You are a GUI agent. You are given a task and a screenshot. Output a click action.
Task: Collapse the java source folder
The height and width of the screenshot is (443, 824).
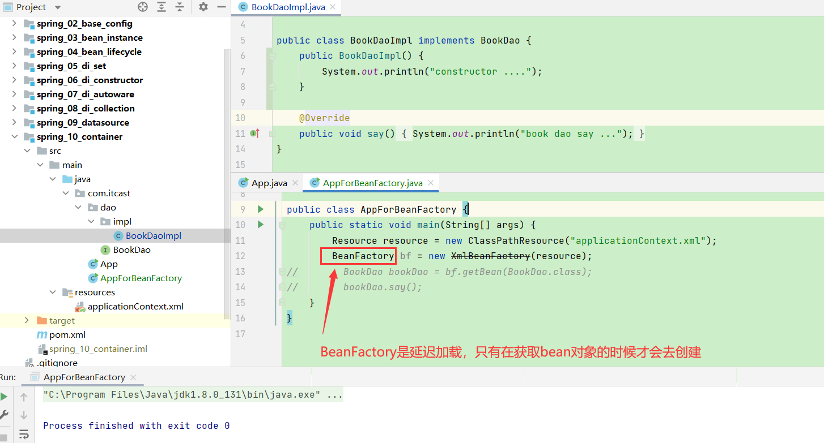(53, 179)
